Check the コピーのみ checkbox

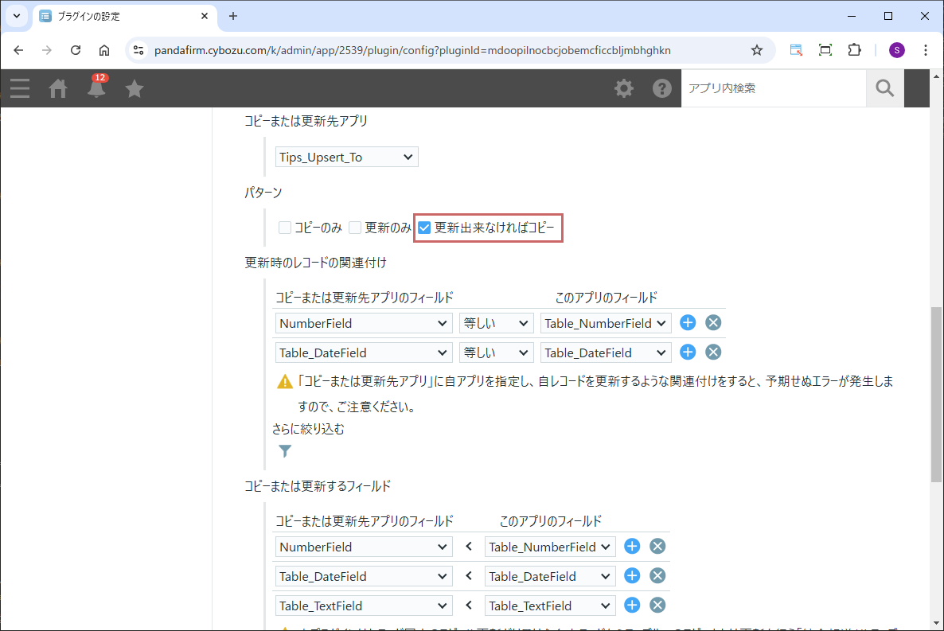pos(285,228)
